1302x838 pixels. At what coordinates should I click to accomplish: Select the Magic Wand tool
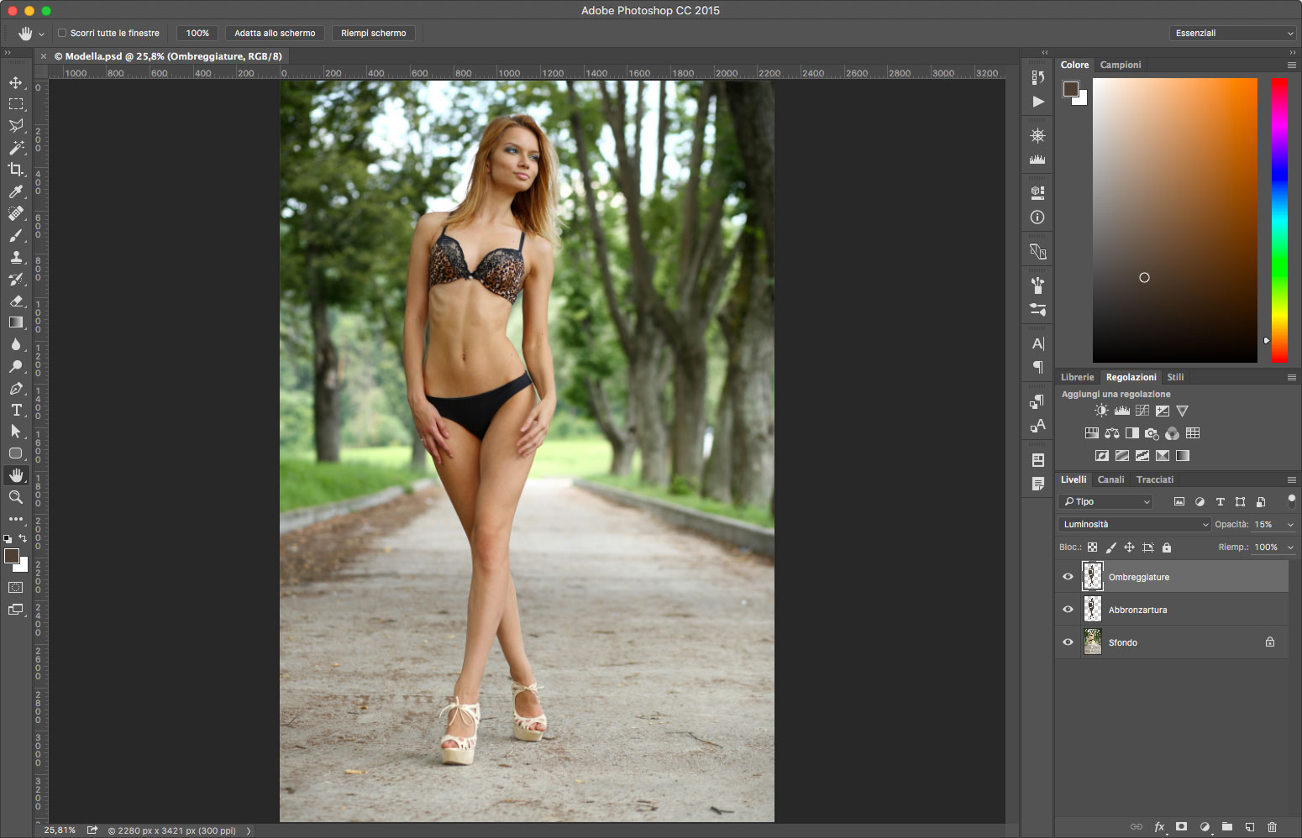pyautogui.click(x=16, y=148)
